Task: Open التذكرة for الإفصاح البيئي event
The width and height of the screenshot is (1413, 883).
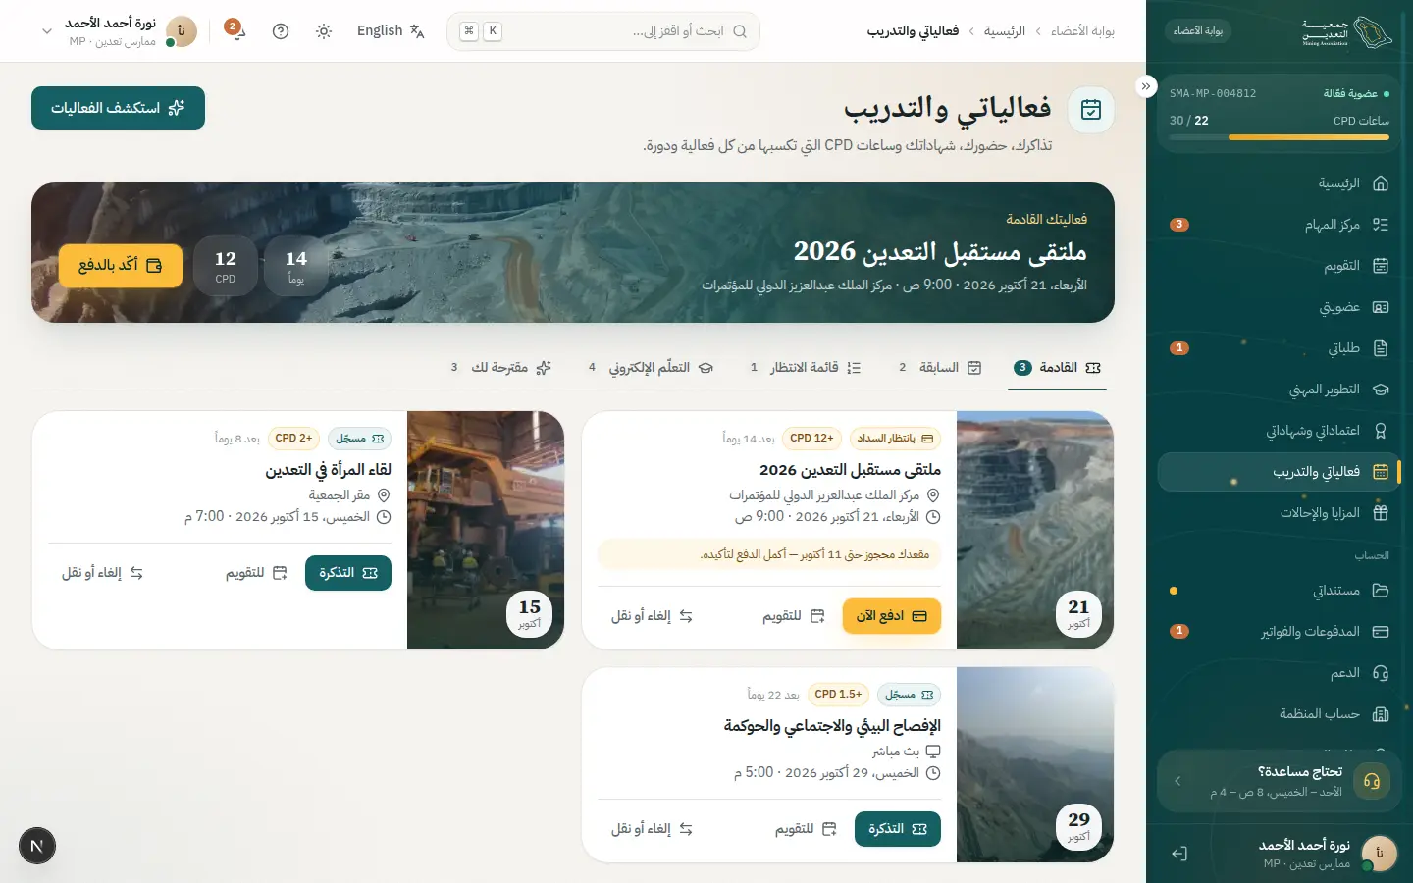Action: click(898, 829)
